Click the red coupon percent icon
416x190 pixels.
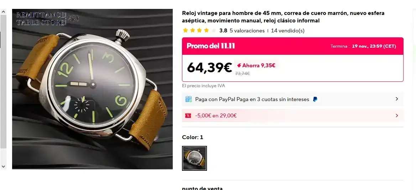pyautogui.click(x=188, y=116)
